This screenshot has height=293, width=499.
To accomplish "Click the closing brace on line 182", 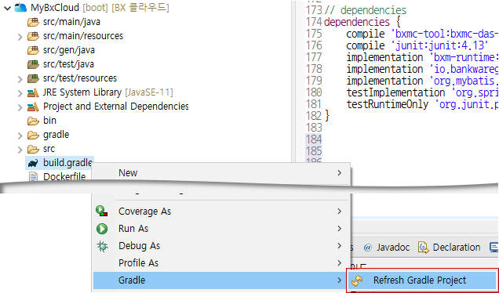I will point(327,116).
